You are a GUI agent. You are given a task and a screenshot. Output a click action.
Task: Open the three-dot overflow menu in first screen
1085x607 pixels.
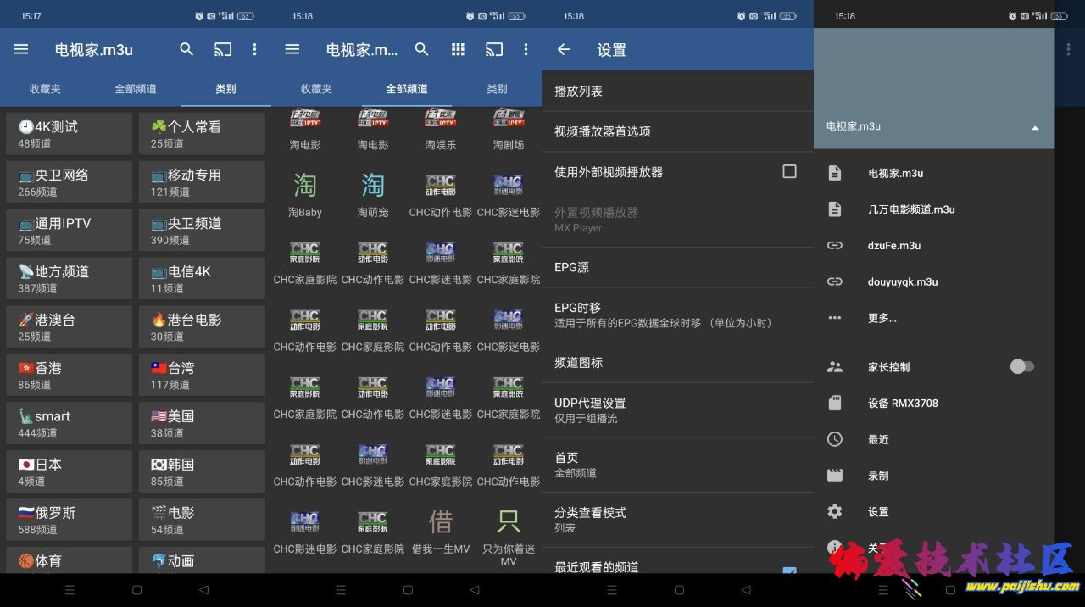coord(254,50)
